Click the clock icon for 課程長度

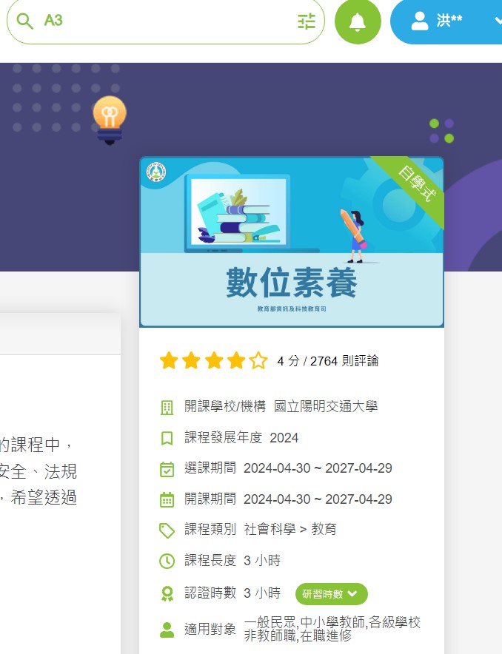(x=167, y=561)
